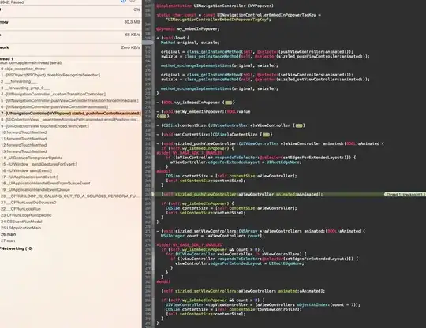Open the CPU gauge showing 0%
The height and width of the screenshot is (328, 426).
coord(71,10)
